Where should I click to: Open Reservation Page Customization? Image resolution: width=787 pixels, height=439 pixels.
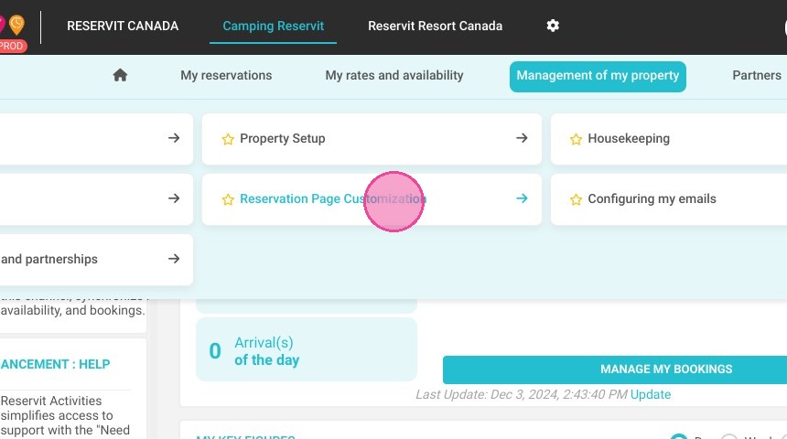[372, 199]
